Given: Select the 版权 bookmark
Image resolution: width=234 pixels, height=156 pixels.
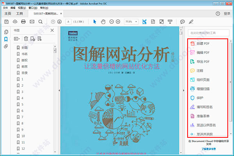Looking at the screenshot, I should (x=22, y=60).
